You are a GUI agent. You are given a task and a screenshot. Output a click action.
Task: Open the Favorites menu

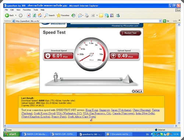pyautogui.click(x=27, y=10)
